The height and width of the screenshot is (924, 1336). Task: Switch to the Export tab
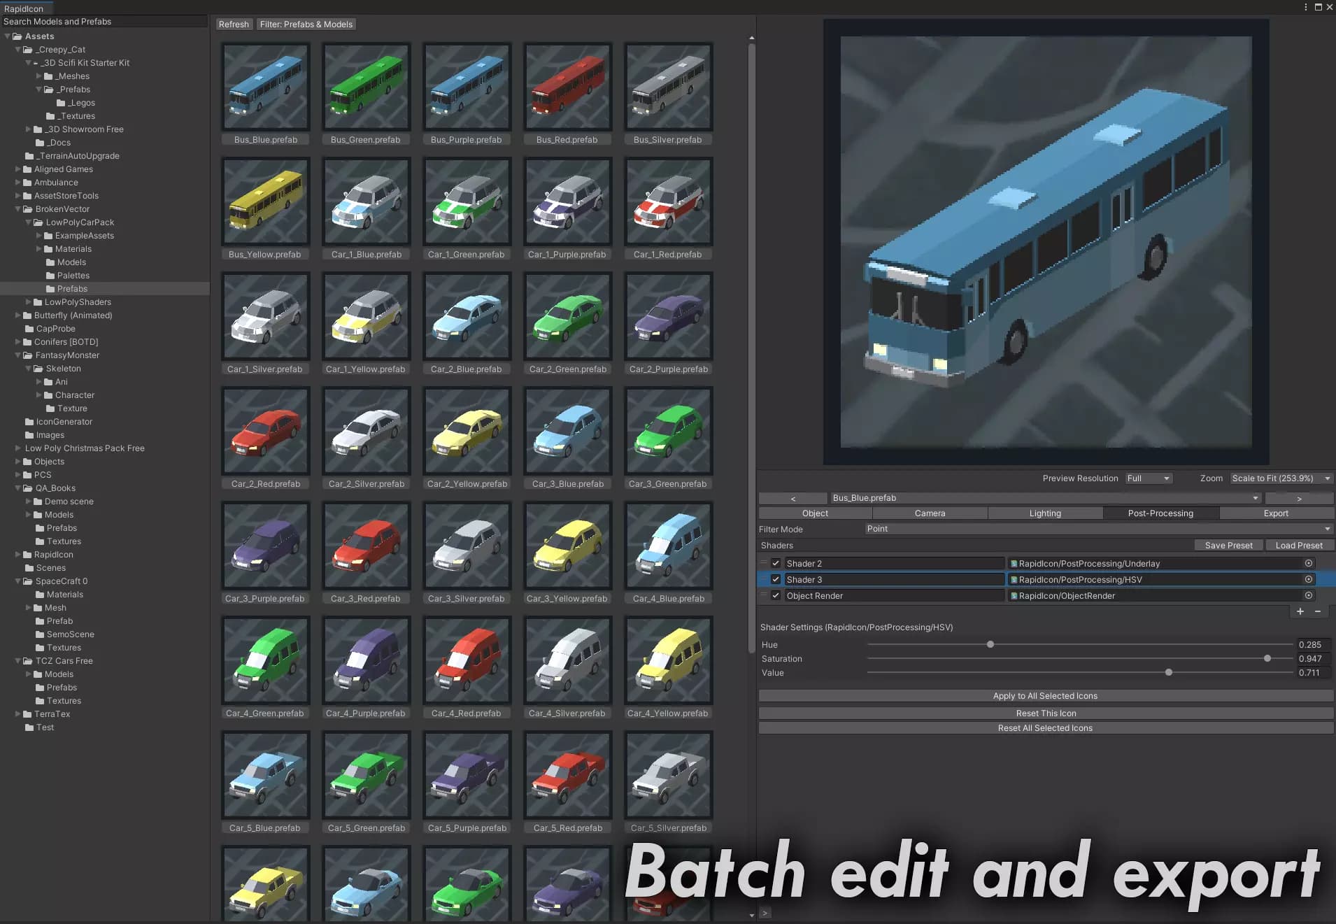[x=1275, y=513]
